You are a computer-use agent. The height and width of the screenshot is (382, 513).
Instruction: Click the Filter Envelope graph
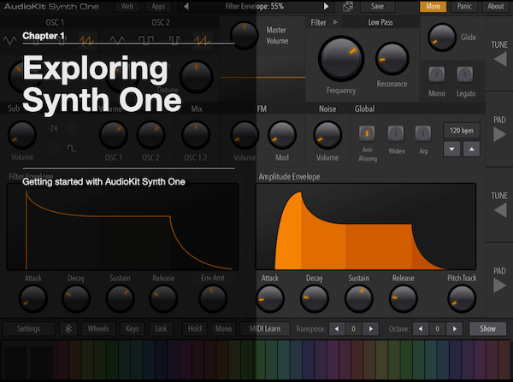(x=122, y=226)
